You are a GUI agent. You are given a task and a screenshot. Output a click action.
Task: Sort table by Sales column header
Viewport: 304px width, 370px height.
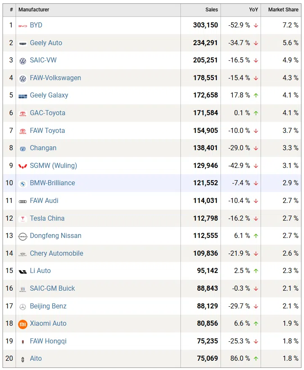(212, 10)
